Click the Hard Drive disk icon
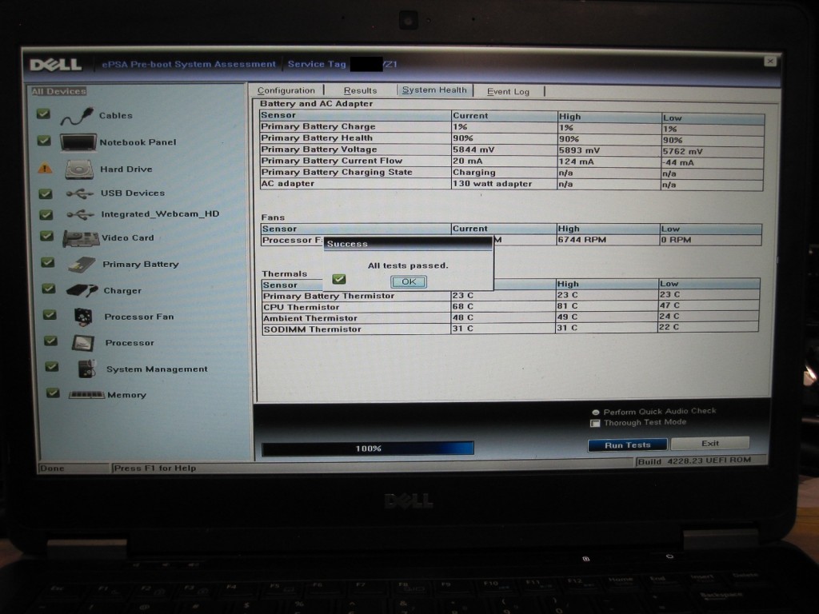819x614 pixels. tap(79, 169)
